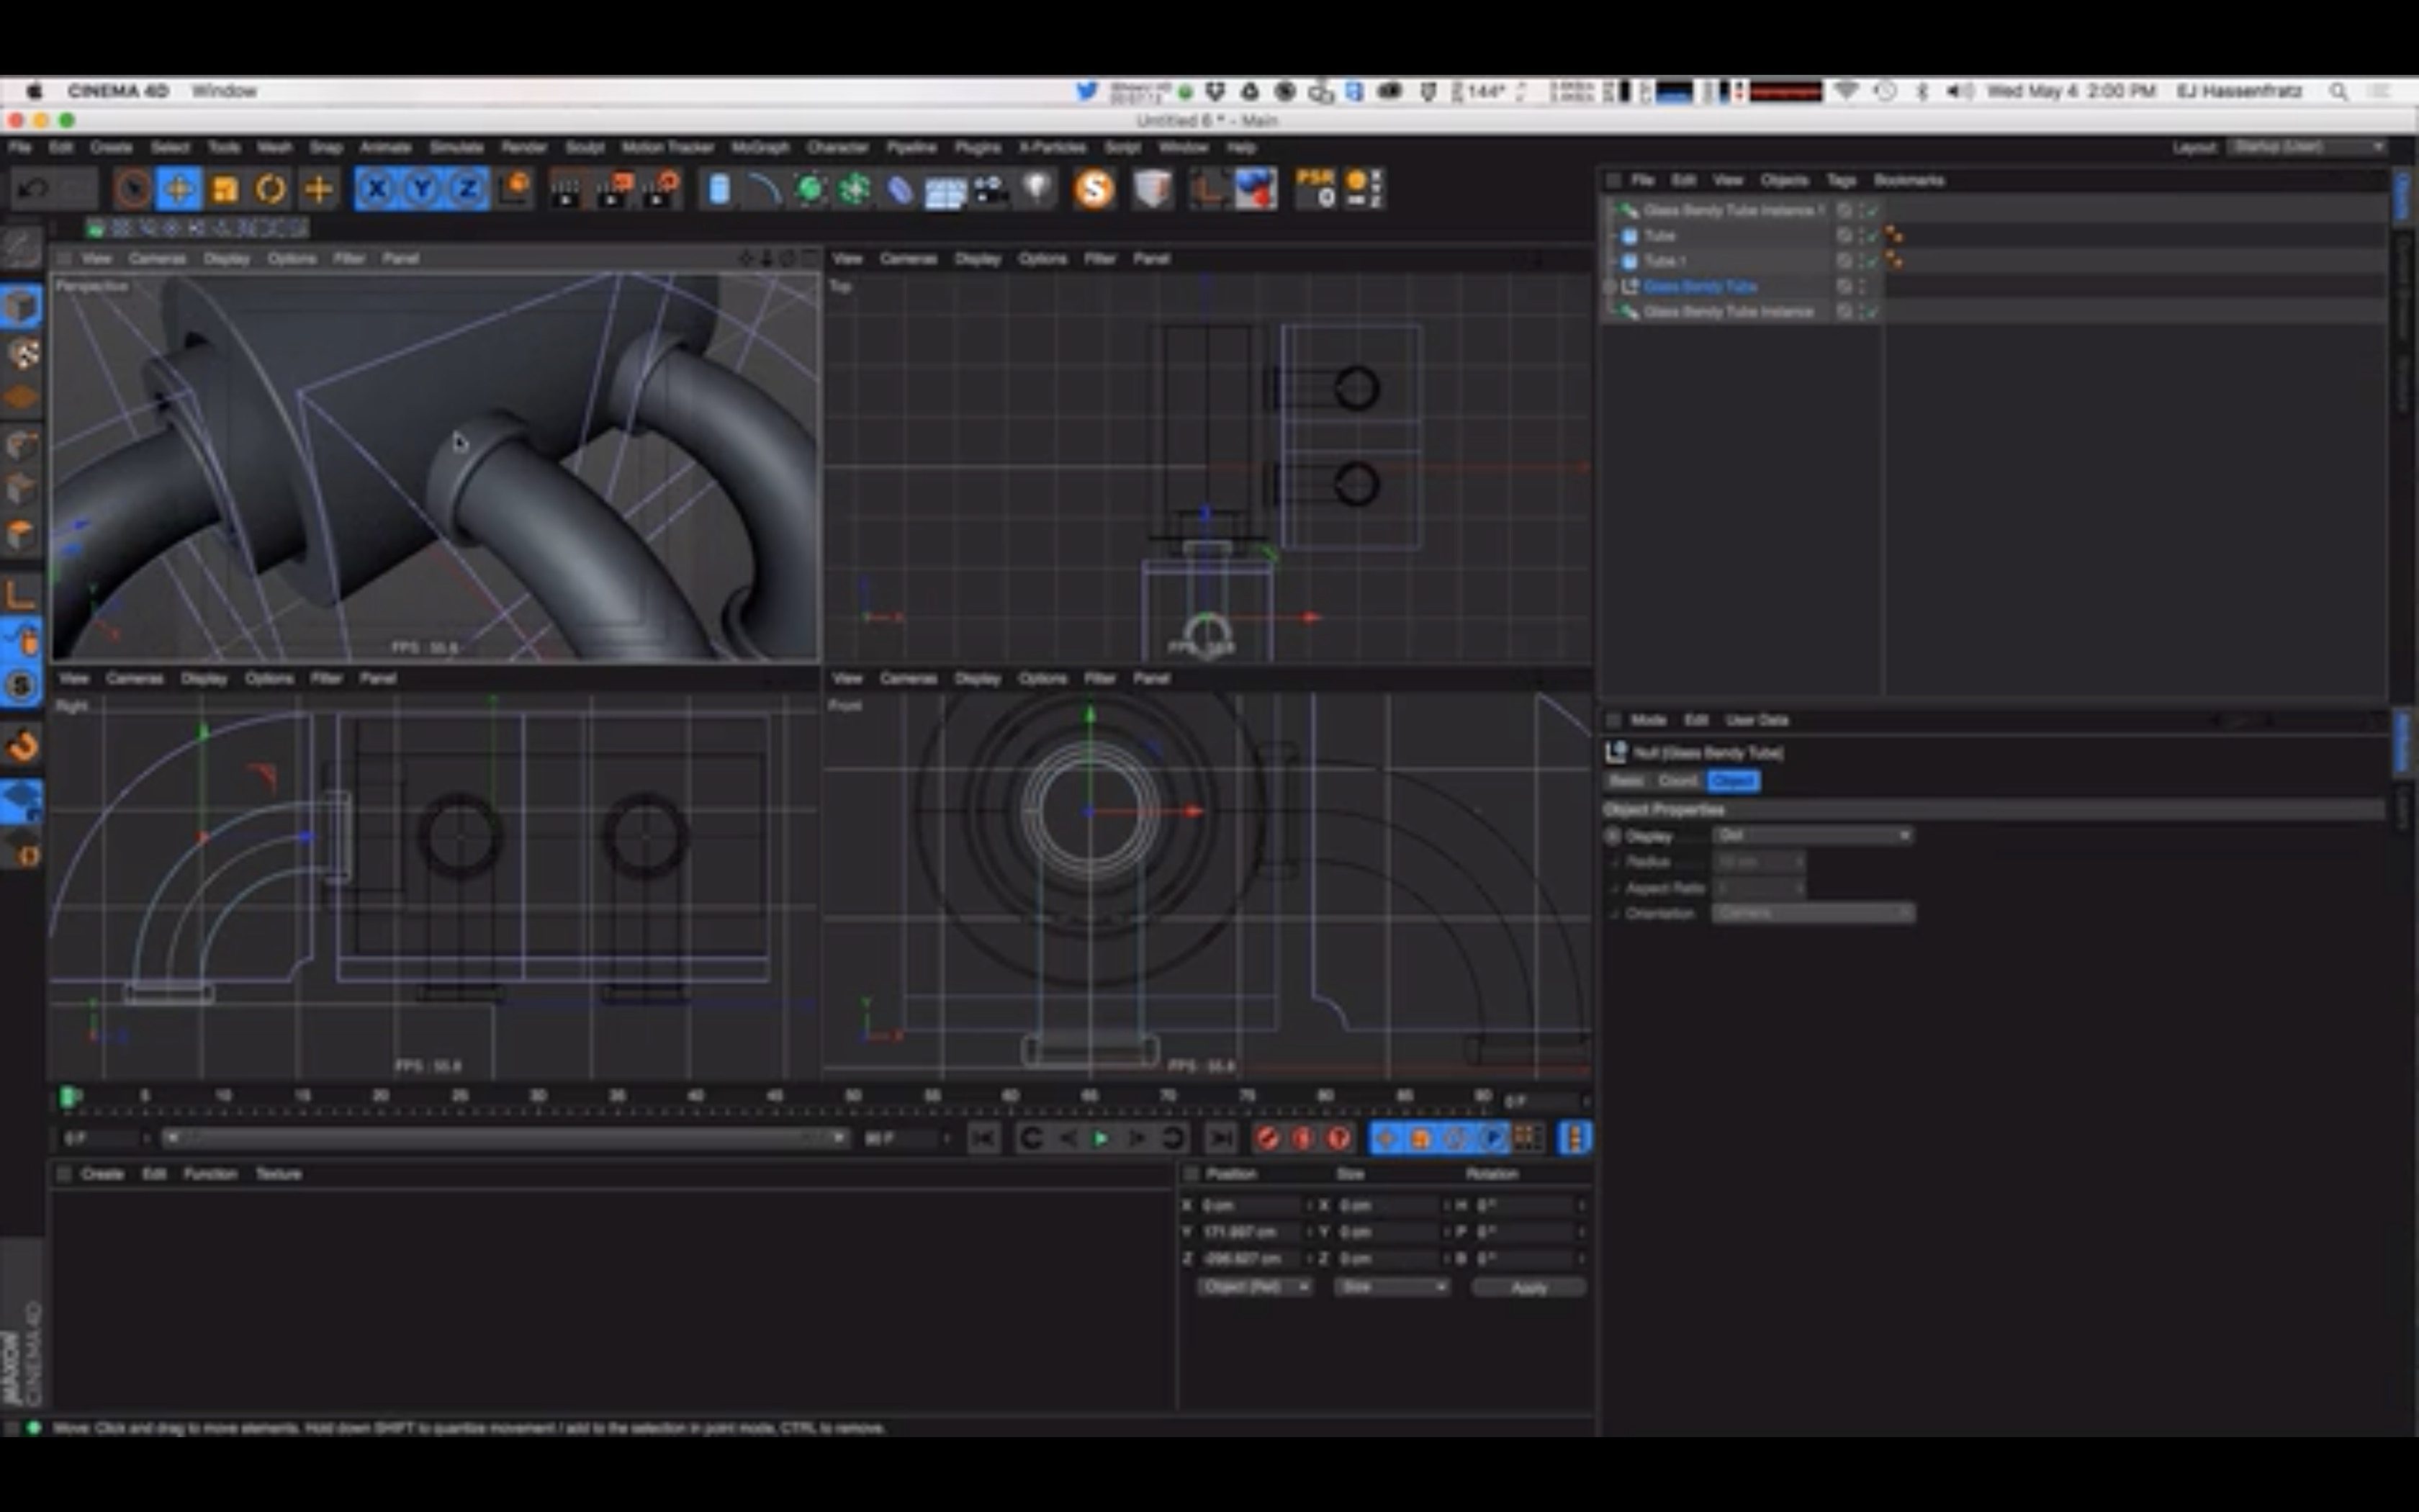Open the Options menu in Front viewport
This screenshot has height=1512, width=2419.
point(1042,678)
